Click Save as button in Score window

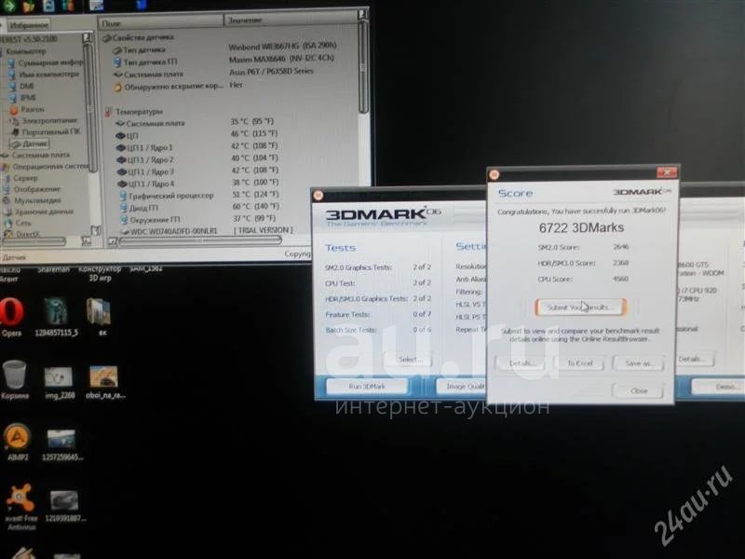coord(638,363)
